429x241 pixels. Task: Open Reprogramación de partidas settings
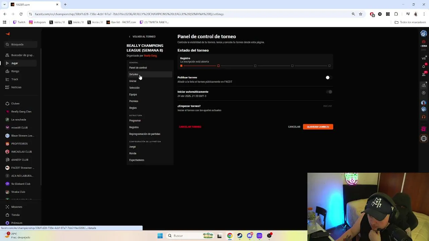tap(149, 134)
